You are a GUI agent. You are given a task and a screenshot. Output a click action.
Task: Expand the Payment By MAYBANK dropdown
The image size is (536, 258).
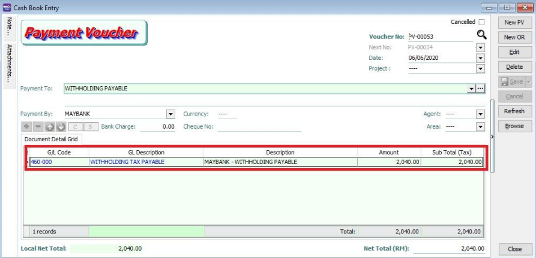pyautogui.click(x=170, y=114)
